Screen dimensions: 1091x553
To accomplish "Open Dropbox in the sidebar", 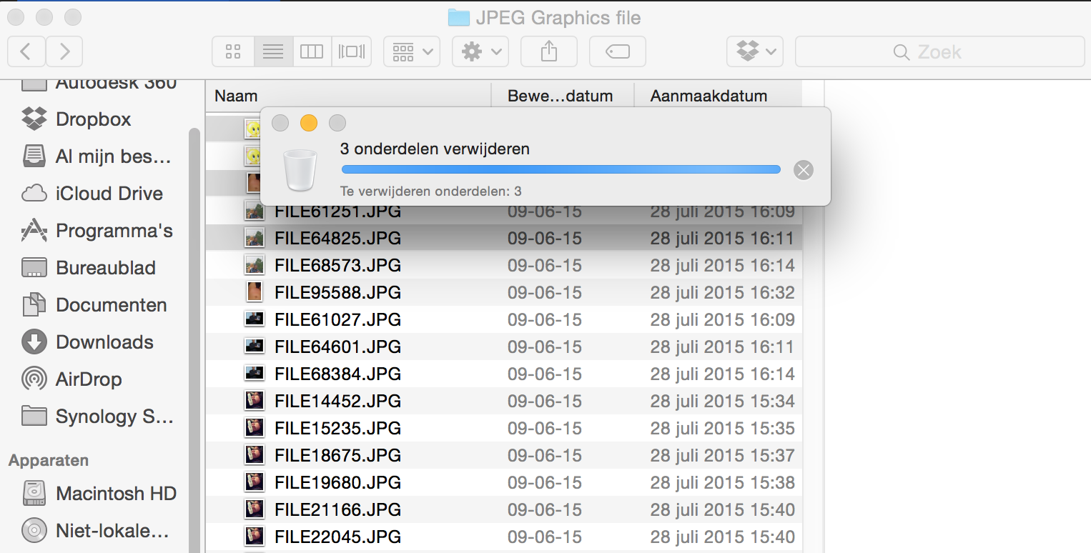I will (x=93, y=119).
